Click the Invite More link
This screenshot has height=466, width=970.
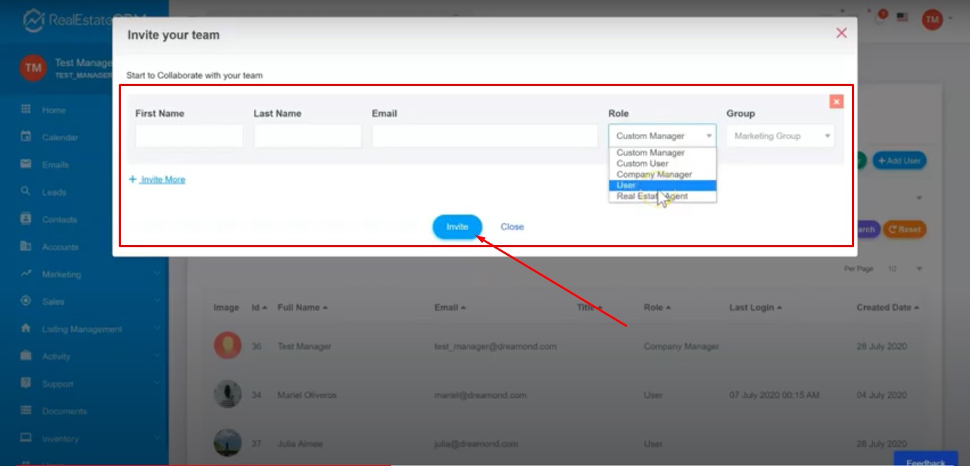[162, 180]
